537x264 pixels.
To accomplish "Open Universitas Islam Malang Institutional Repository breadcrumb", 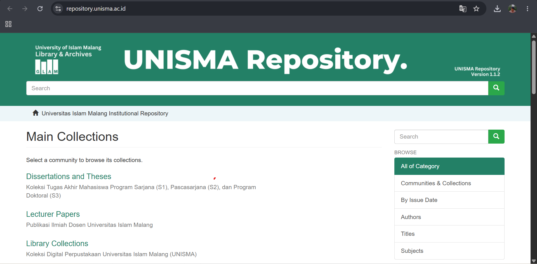I will point(105,113).
